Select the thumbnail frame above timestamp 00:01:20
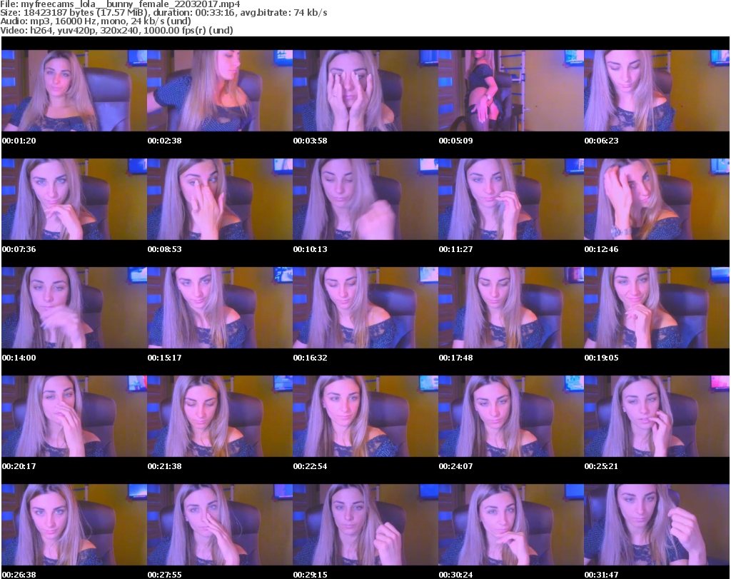Screen dimensions: 731x579 pos(74,91)
